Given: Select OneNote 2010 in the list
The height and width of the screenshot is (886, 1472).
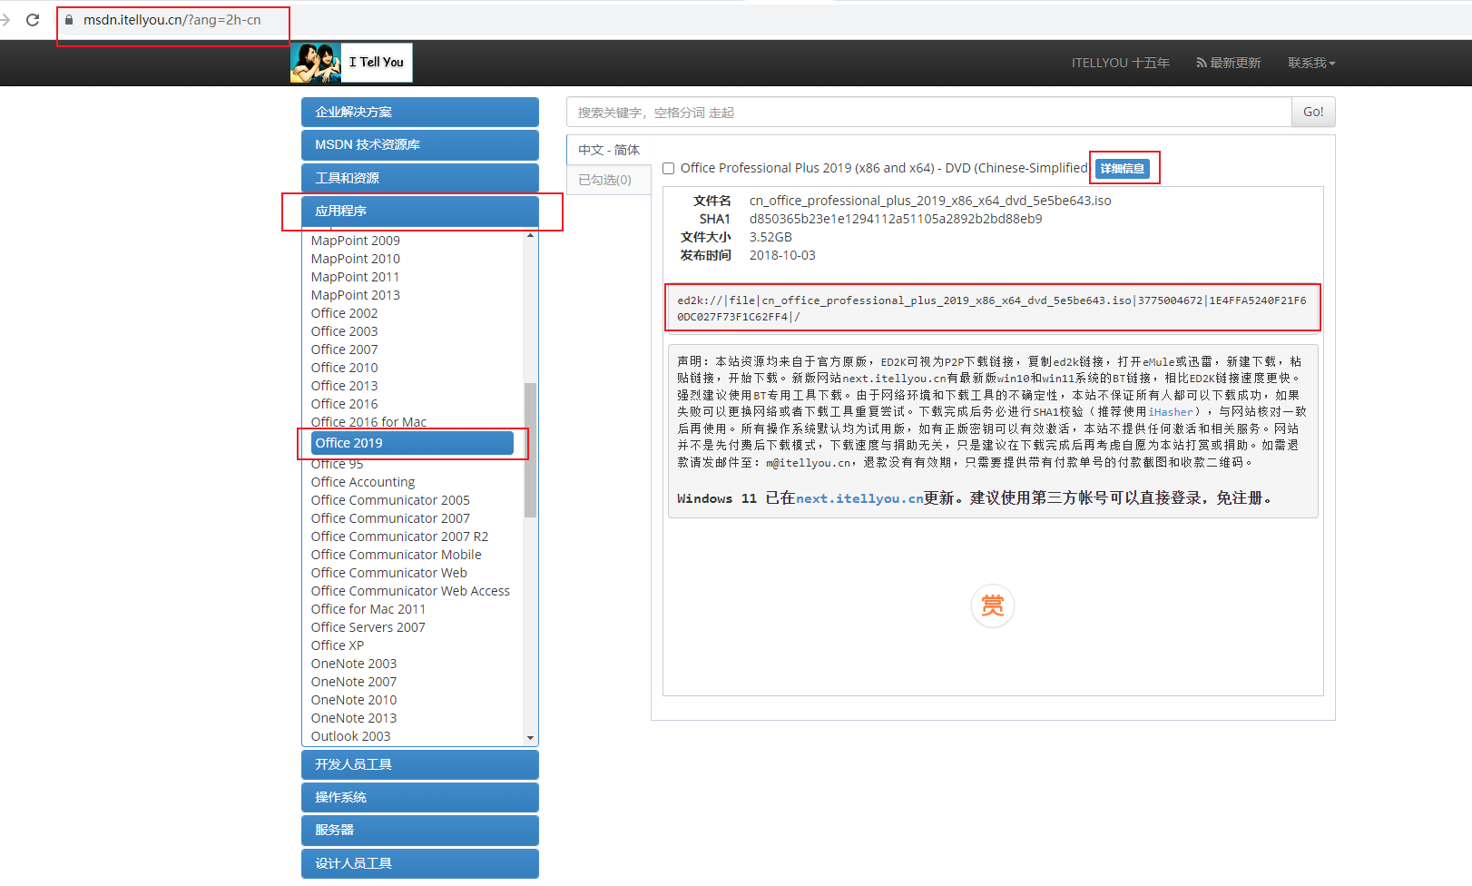Looking at the screenshot, I should 354,700.
